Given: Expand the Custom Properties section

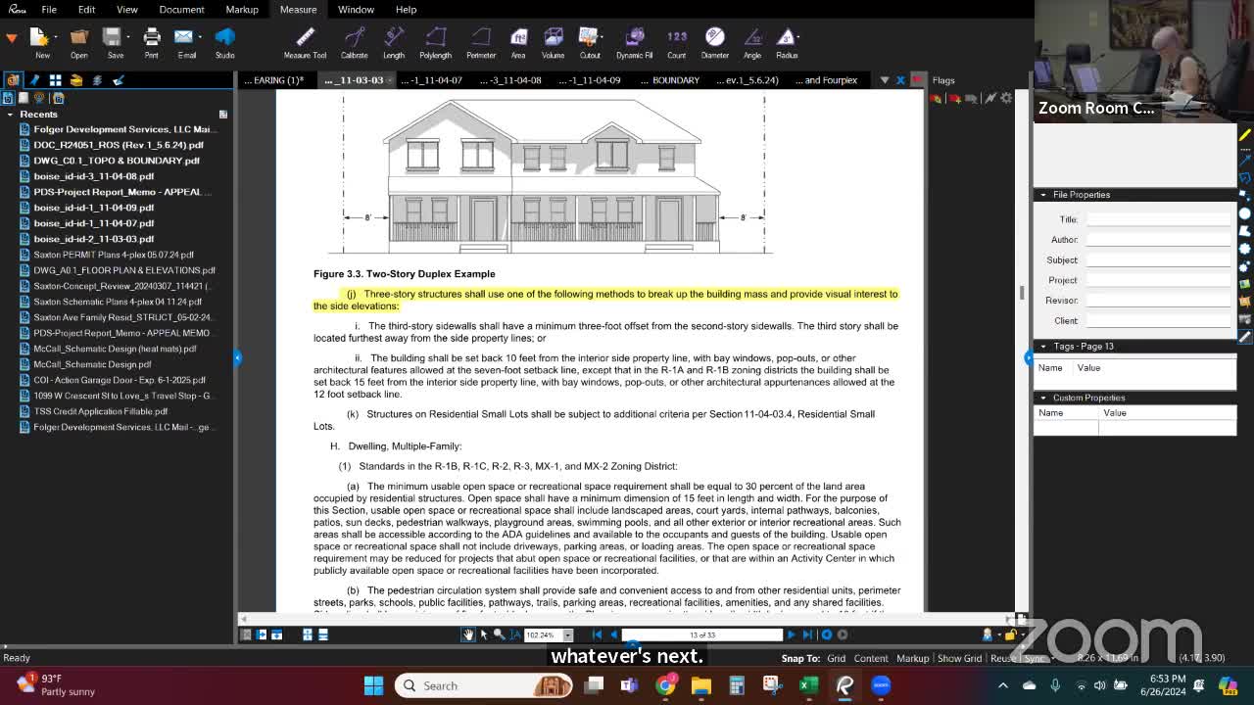Looking at the screenshot, I should point(1044,397).
